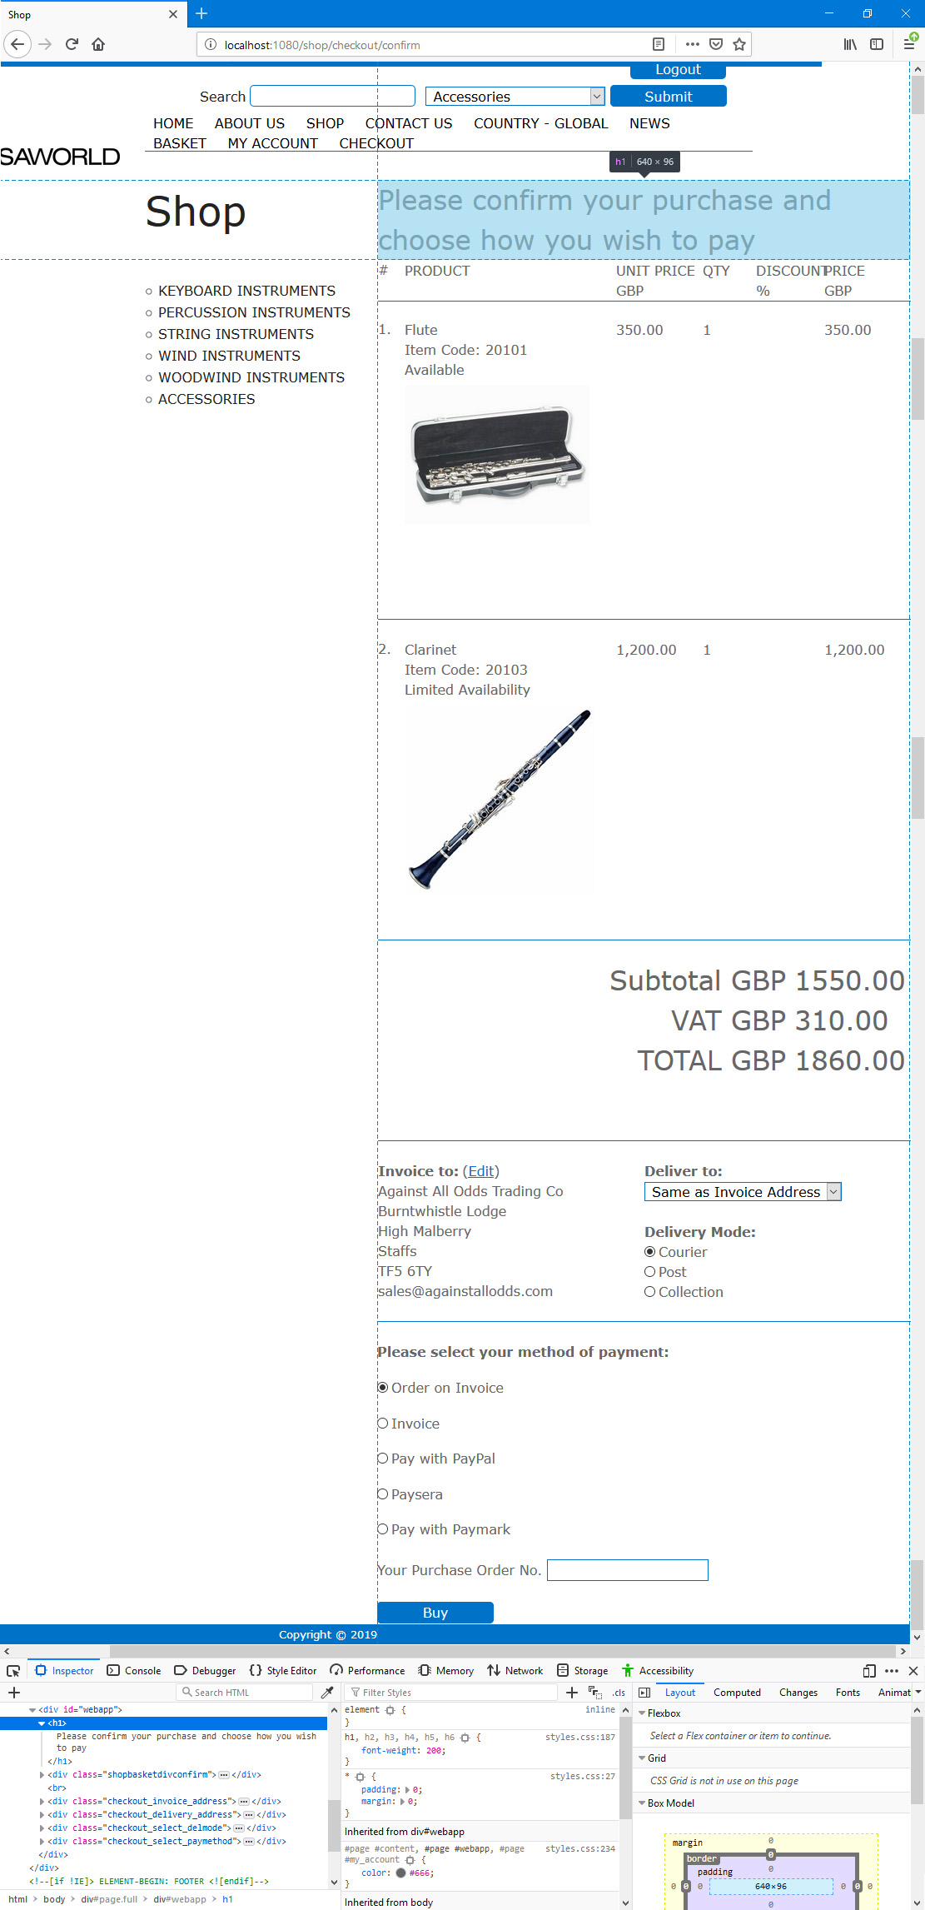This screenshot has height=1910, width=925.
Task: Click the Edit invoice address link
Action: [480, 1171]
